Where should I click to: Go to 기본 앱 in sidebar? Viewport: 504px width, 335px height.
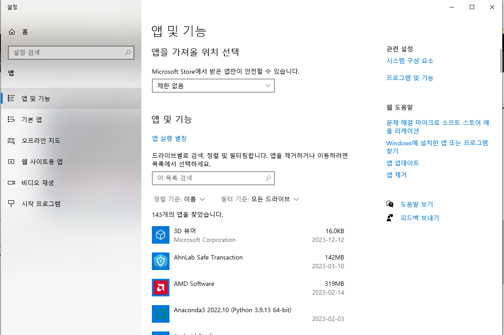pyautogui.click(x=71, y=119)
